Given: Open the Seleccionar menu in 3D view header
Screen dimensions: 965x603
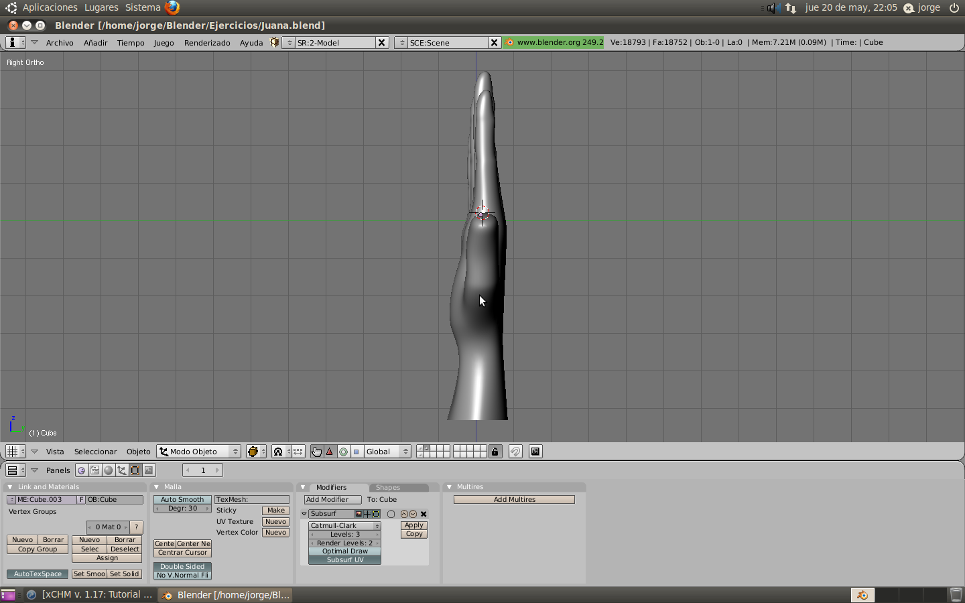Looking at the screenshot, I should pos(95,452).
